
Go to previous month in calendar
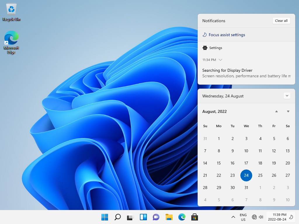point(277,111)
